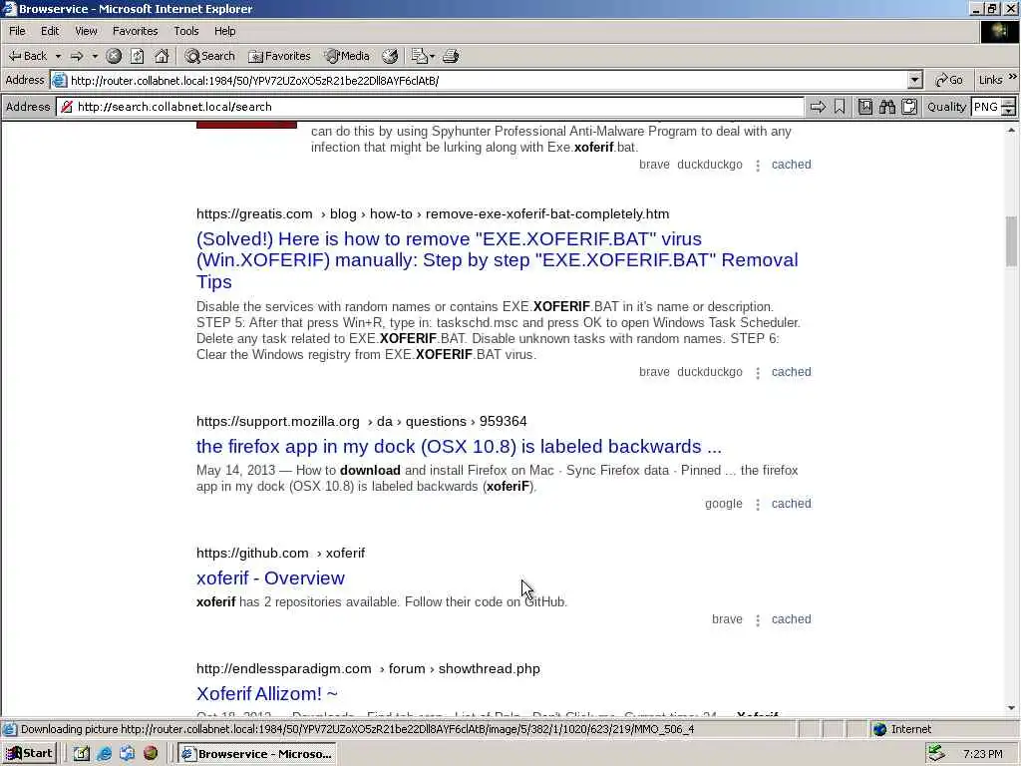Click the clipboard icon in Browservice bar
This screenshot has width=1021, height=766.
(909, 107)
